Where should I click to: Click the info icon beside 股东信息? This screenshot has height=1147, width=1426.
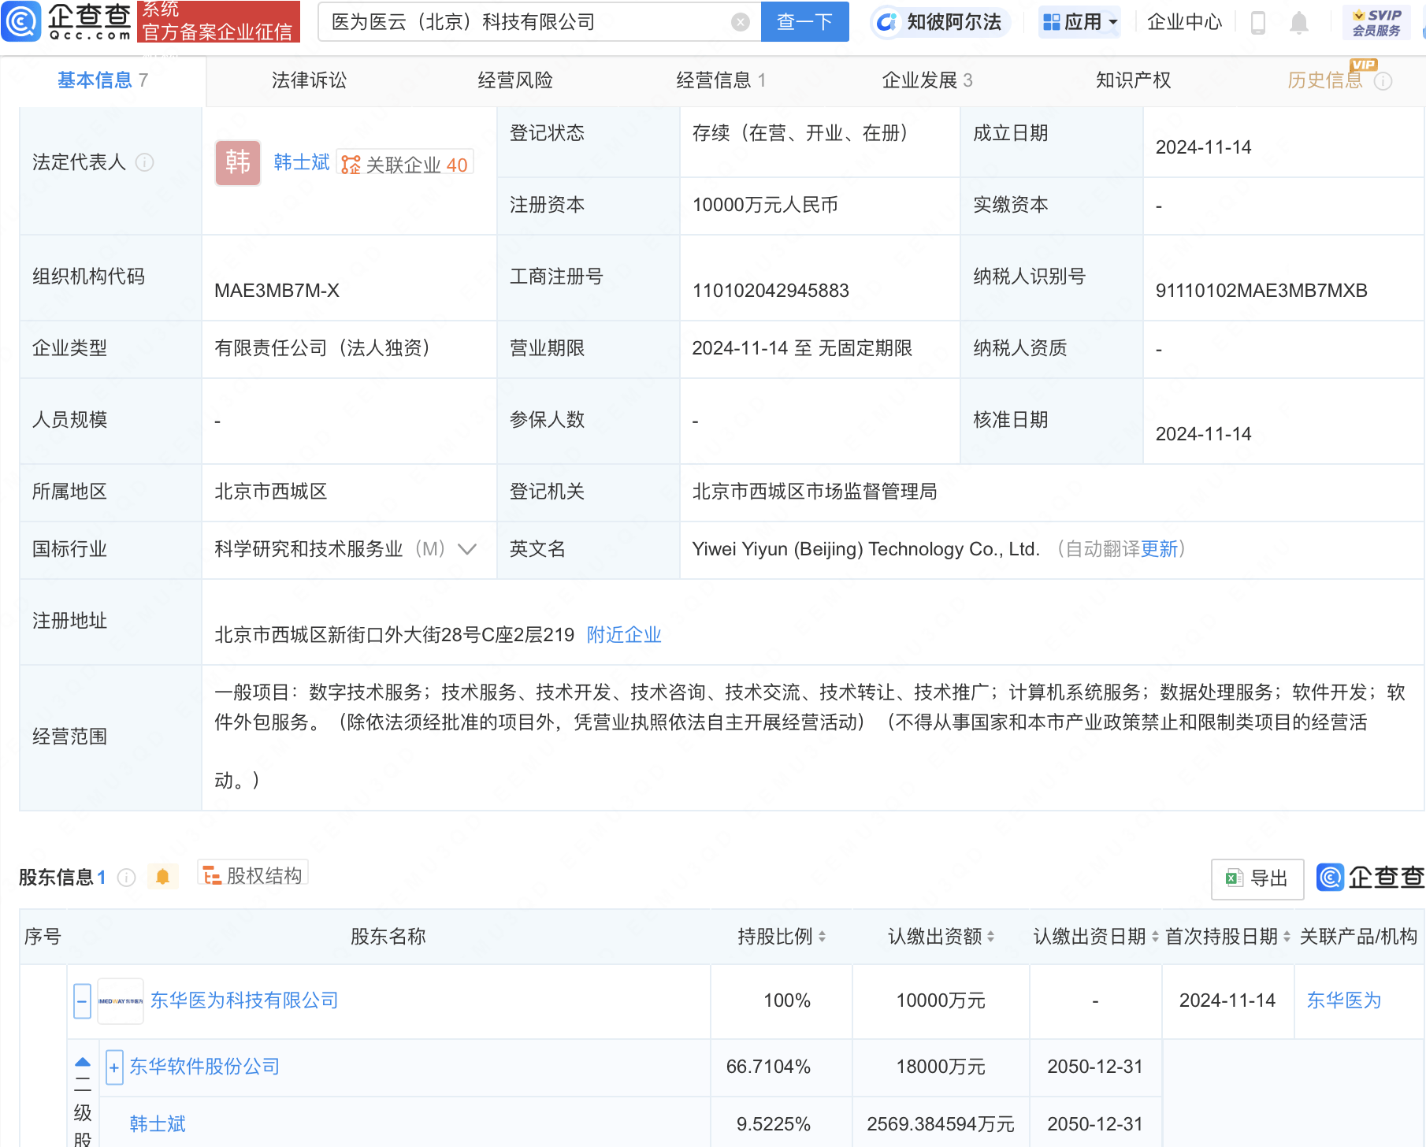coord(126,877)
